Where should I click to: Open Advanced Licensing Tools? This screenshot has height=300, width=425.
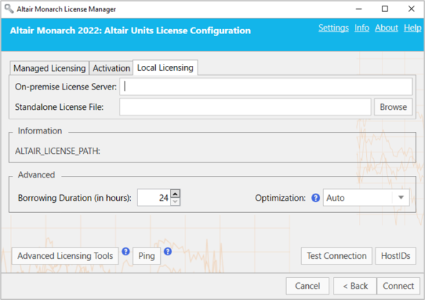64,256
